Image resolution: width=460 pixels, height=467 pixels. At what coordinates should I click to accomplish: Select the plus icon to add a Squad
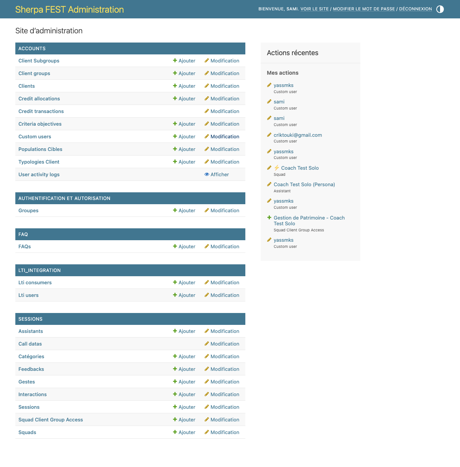click(x=174, y=432)
